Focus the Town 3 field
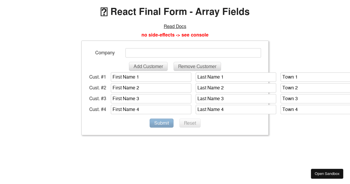Image resolution: width=350 pixels, height=184 pixels. [315, 99]
